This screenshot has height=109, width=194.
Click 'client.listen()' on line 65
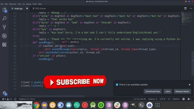tap(32, 86)
